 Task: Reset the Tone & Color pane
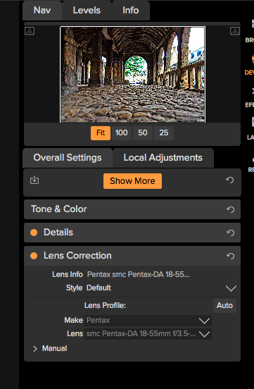[231, 209]
